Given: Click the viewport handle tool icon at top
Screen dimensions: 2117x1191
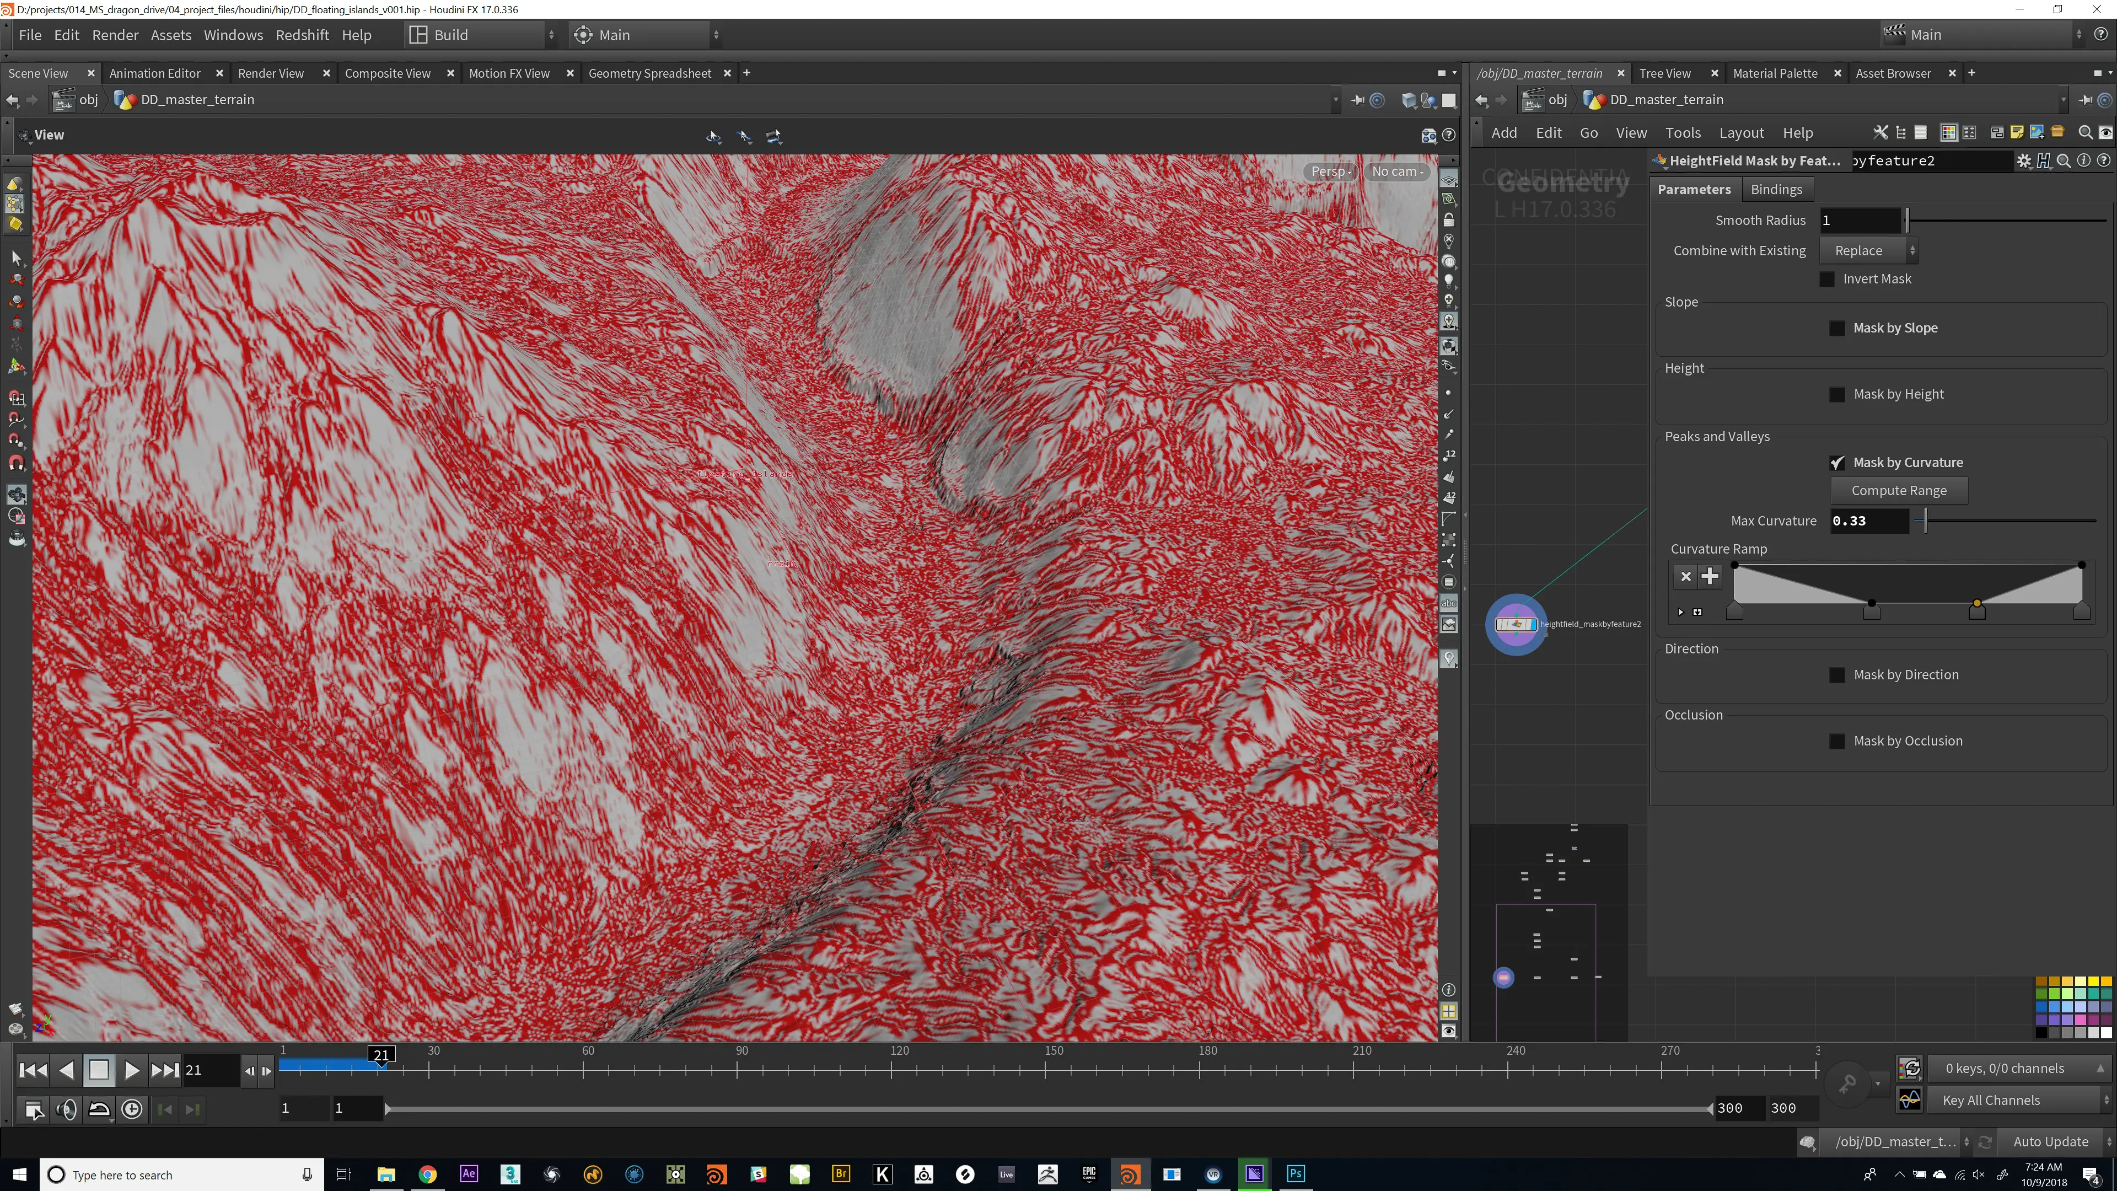Looking at the screenshot, I should (714, 136).
